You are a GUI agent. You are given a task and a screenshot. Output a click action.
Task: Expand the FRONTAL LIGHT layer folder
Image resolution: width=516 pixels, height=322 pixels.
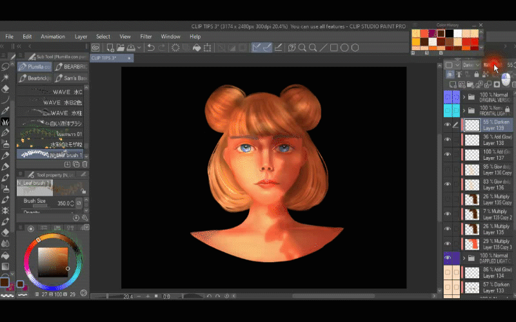coord(464,110)
